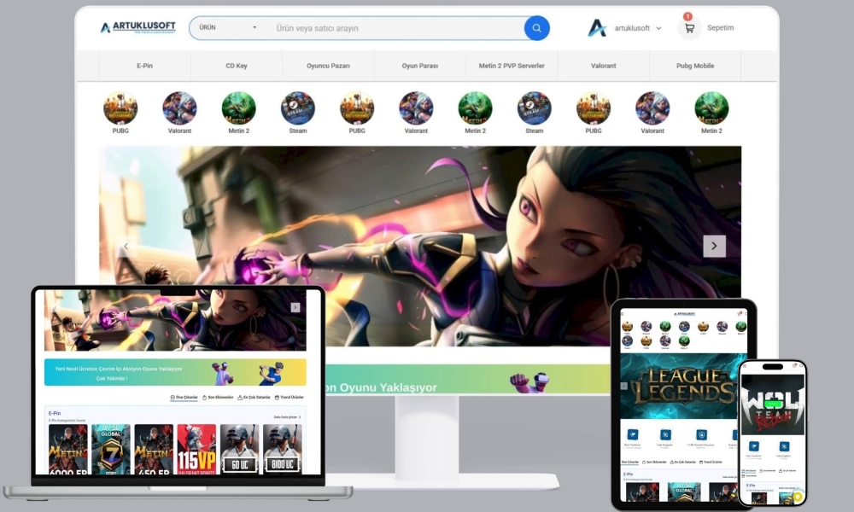Tap the search icon on the phone
This screenshot has width=854, height=512.
pos(801,366)
